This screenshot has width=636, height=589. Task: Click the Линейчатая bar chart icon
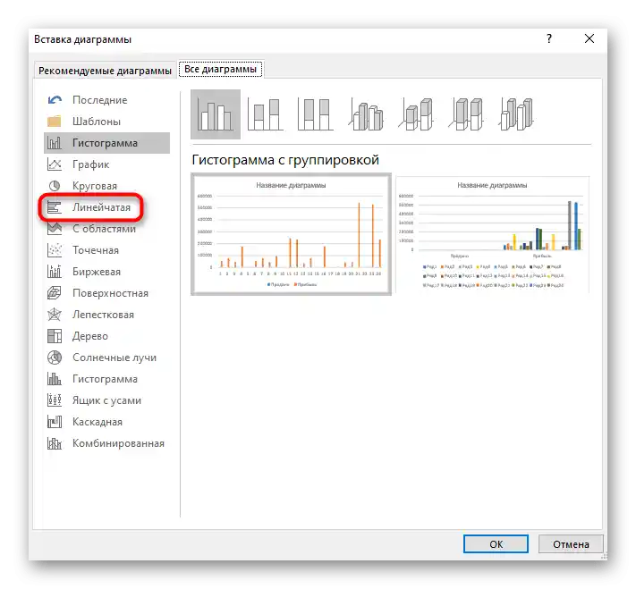[x=54, y=207]
